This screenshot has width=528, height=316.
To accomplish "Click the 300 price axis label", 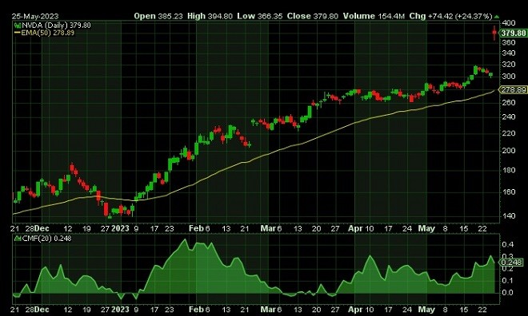I will point(509,77).
